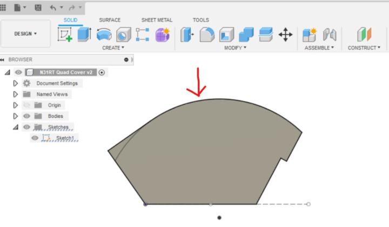
Task: Click the Press Pull tool icon
Action: point(187,35)
